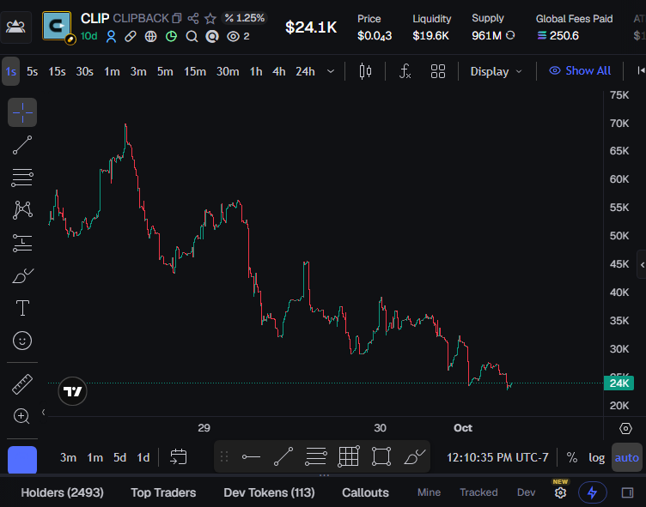
Task: Select the trend line drawing tool
Action: (22, 145)
